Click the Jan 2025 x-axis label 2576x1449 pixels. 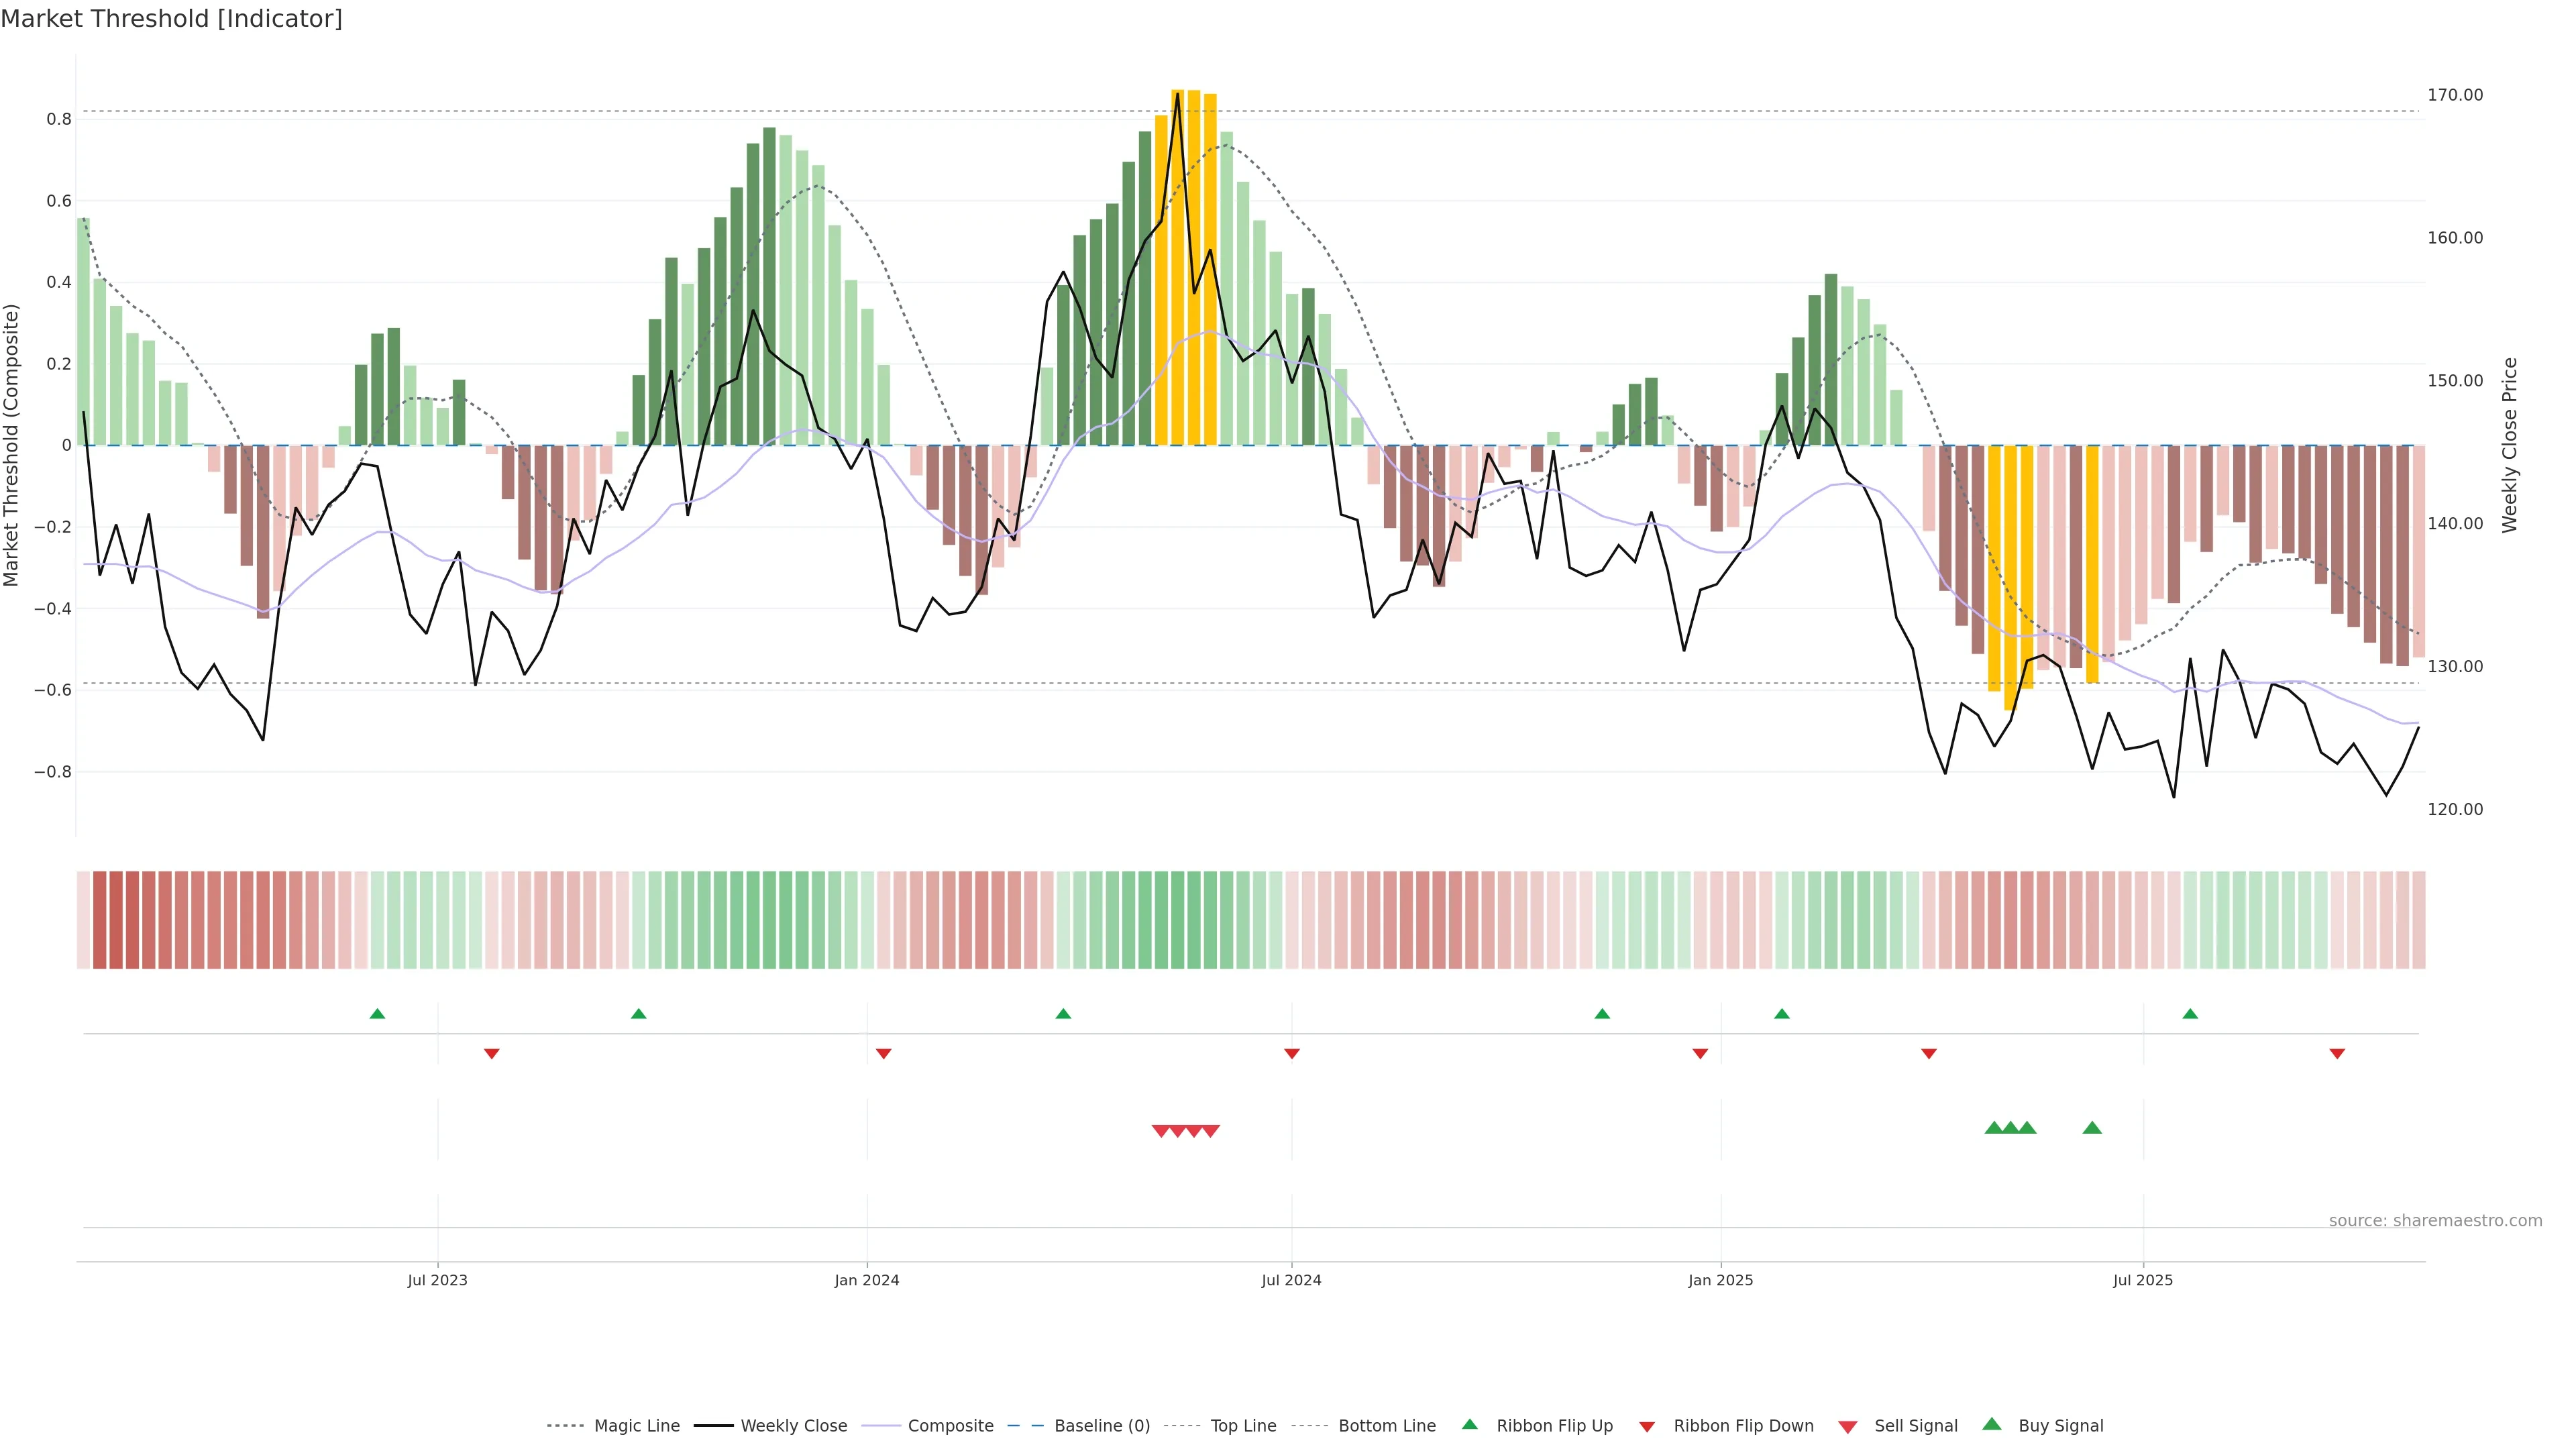tap(1720, 1280)
